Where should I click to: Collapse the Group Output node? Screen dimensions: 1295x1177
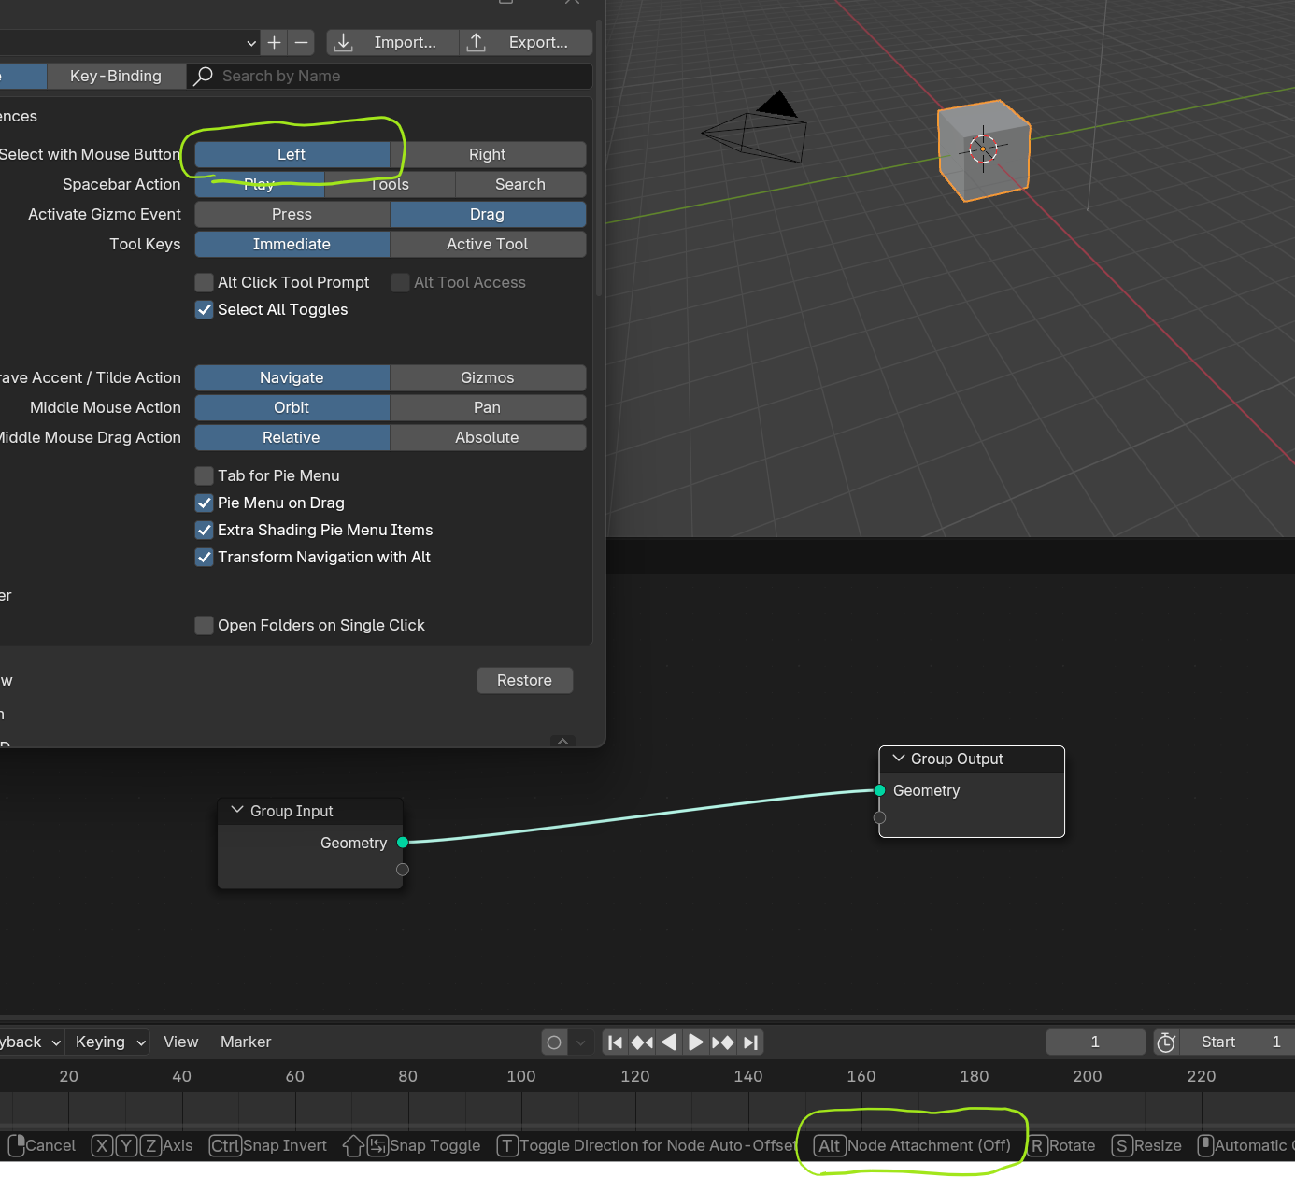(x=899, y=759)
